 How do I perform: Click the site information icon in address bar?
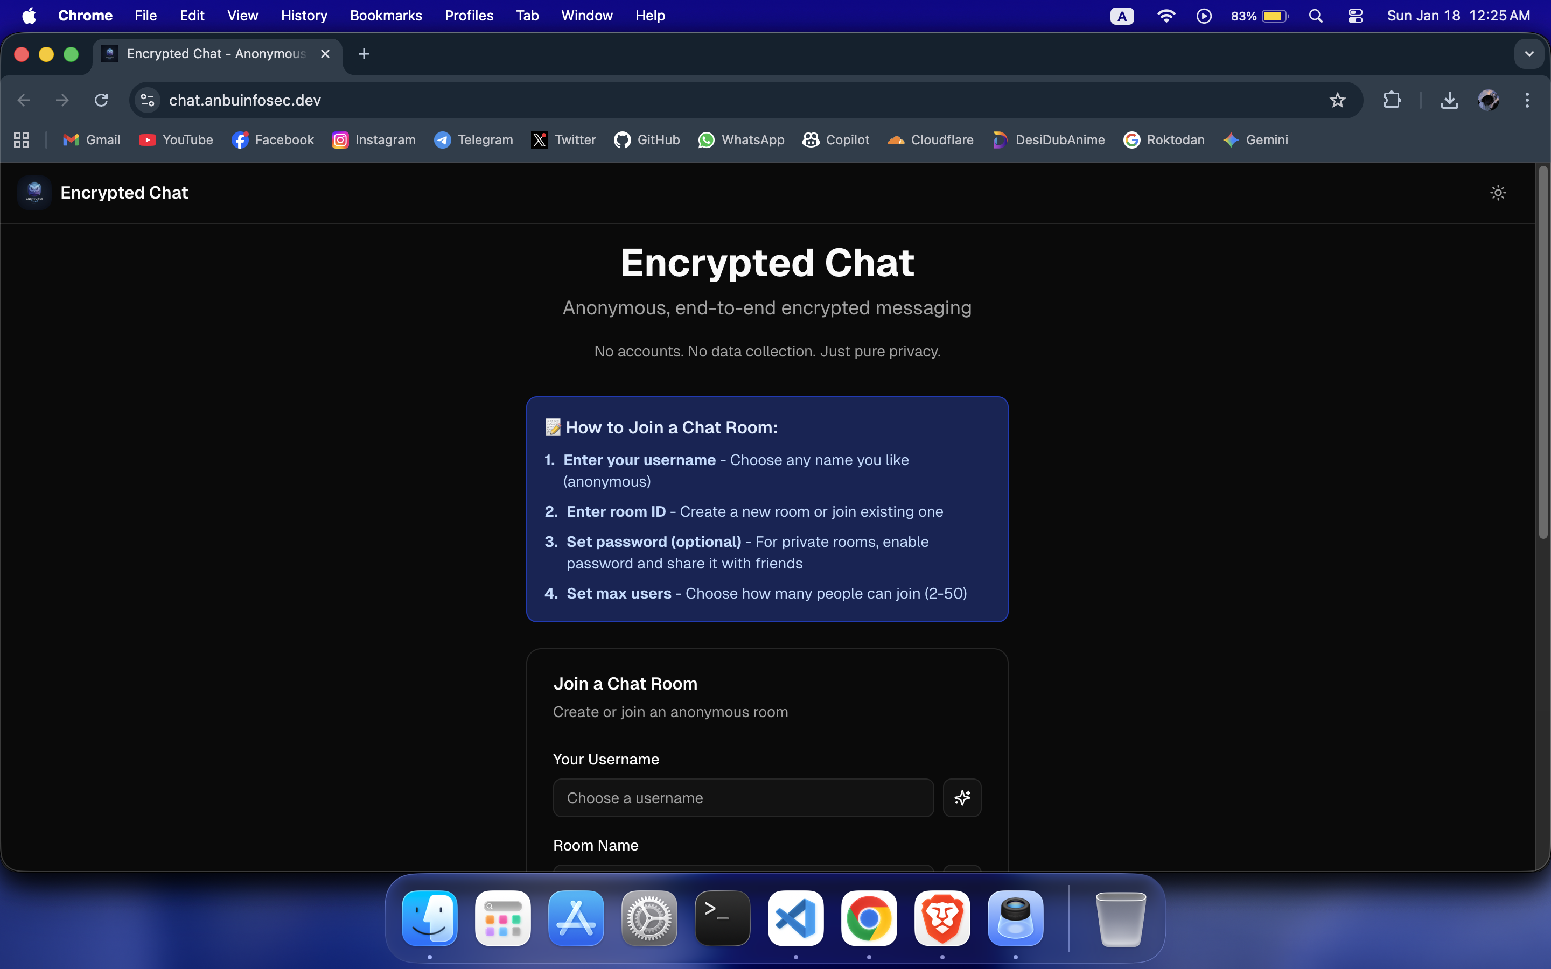click(148, 100)
